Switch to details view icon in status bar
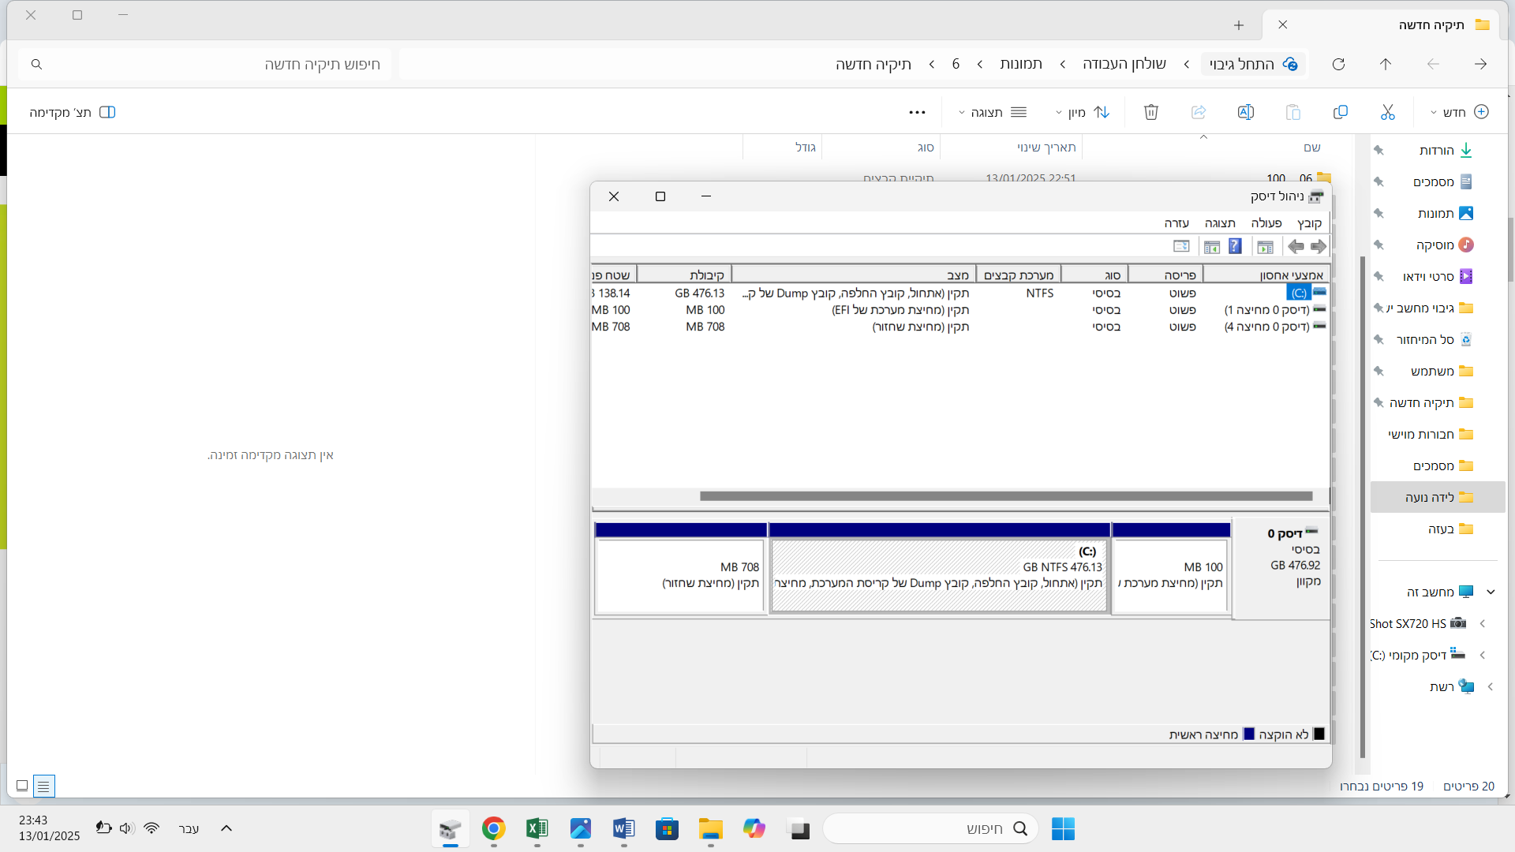 (x=44, y=786)
